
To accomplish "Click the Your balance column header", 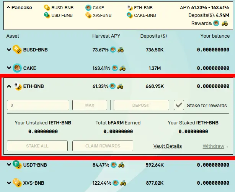I will (x=215, y=36).
